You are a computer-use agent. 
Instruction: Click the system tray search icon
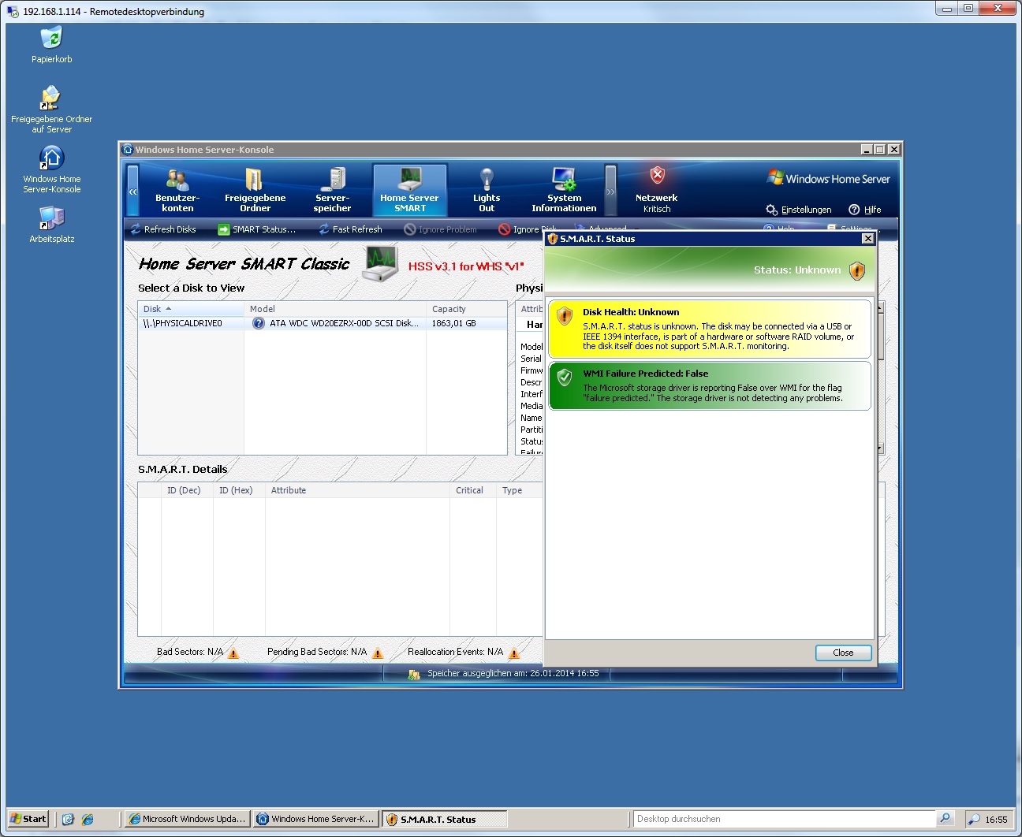974,820
